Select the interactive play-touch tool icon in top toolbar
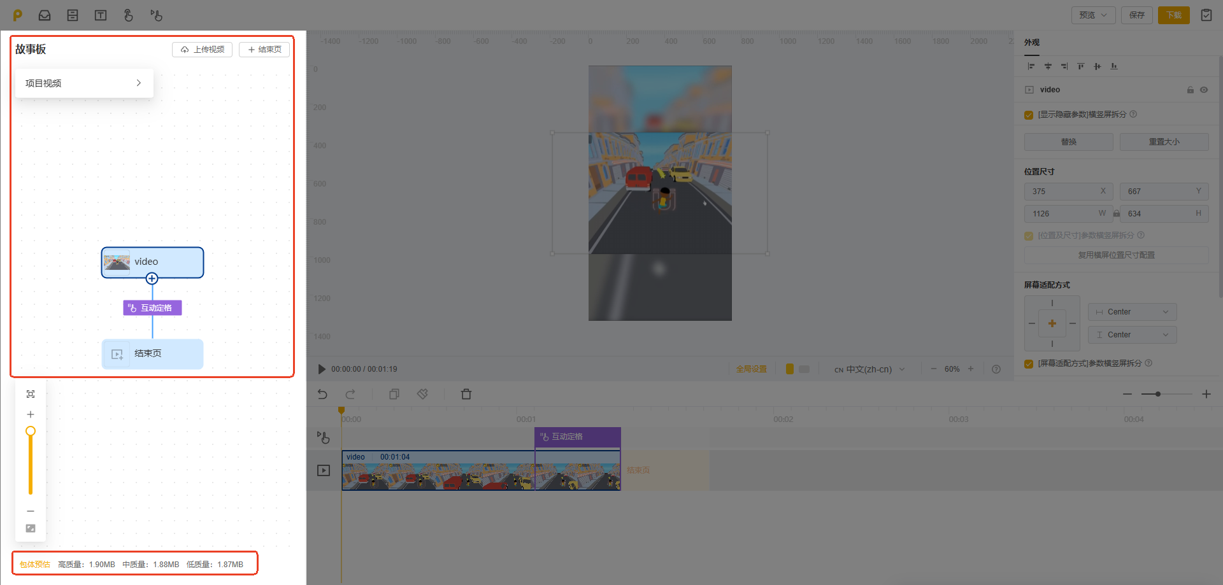 157,15
